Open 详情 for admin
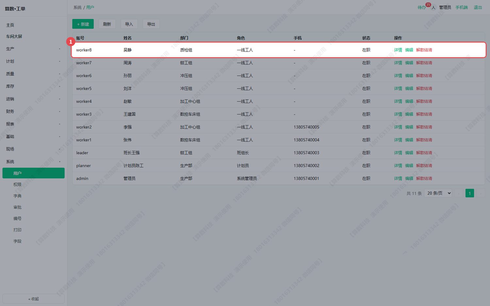The height and width of the screenshot is (306, 490). tap(398, 178)
